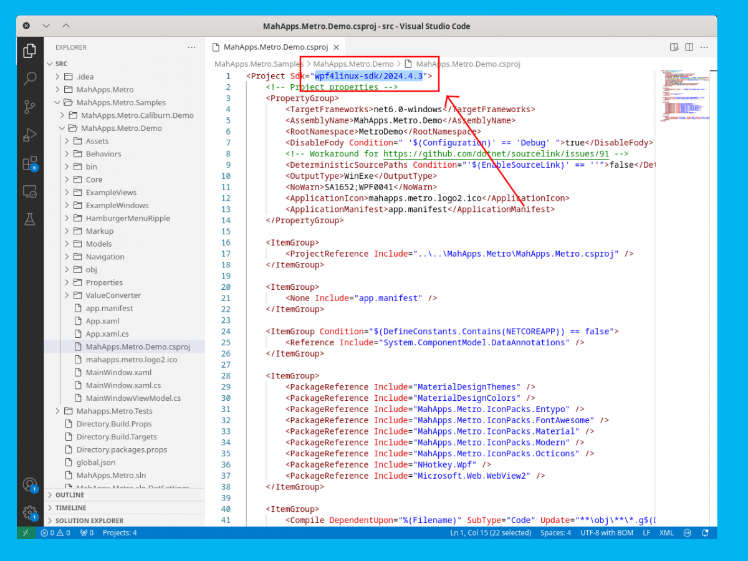Viewport: 748px width, 561px height.
Task: Open the Remote Explorer view
Action: (29, 191)
